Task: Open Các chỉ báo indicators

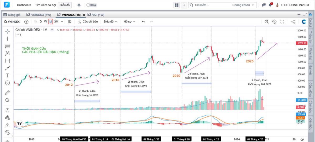Action: pyautogui.click(x=88, y=22)
